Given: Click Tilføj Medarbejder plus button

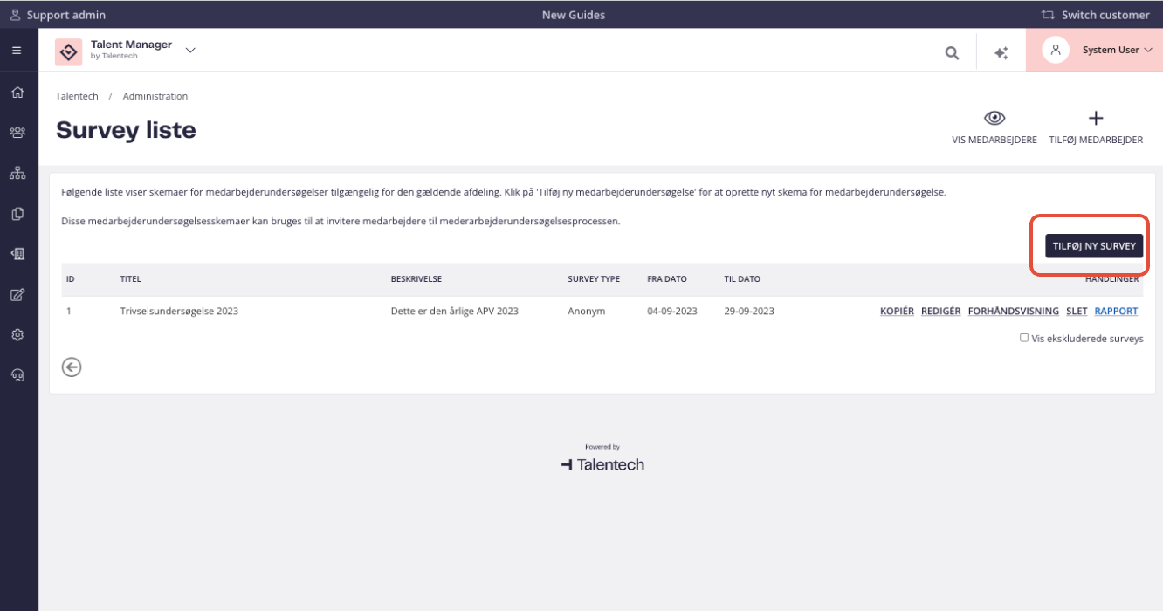Looking at the screenshot, I should point(1096,119).
